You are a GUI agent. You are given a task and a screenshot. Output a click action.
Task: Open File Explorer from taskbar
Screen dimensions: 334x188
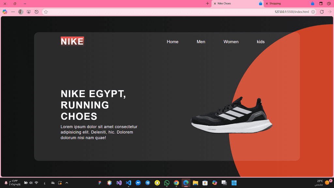tap(195, 183)
